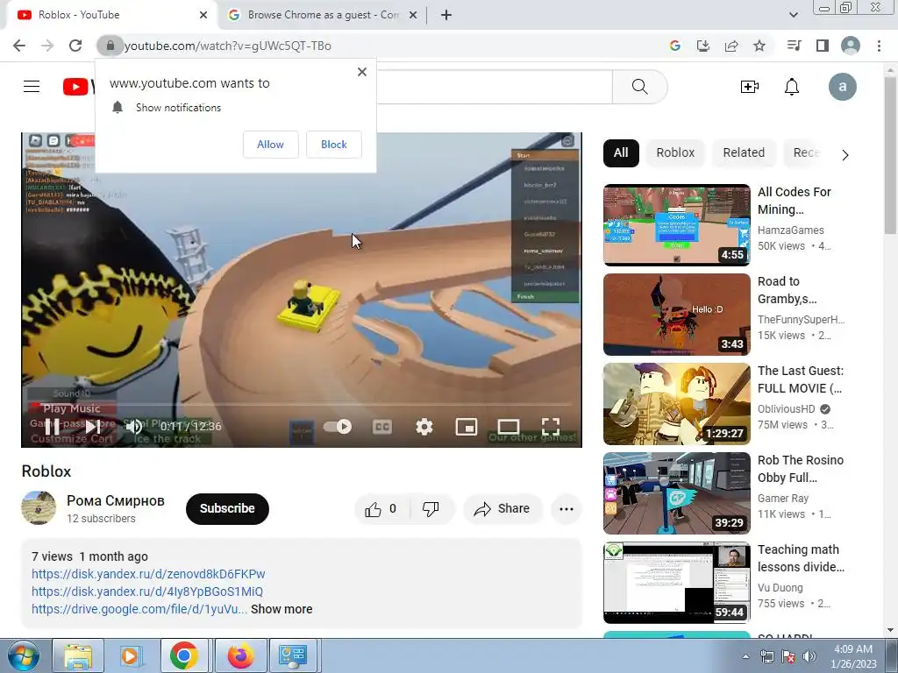This screenshot has width=898, height=673.
Task: Open system volume tray icon
Action: 809,656
